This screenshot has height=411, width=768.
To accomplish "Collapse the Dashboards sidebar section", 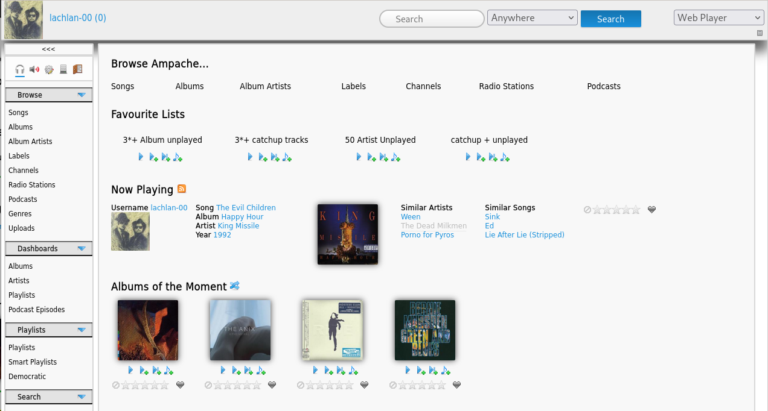I will coord(81,248).
